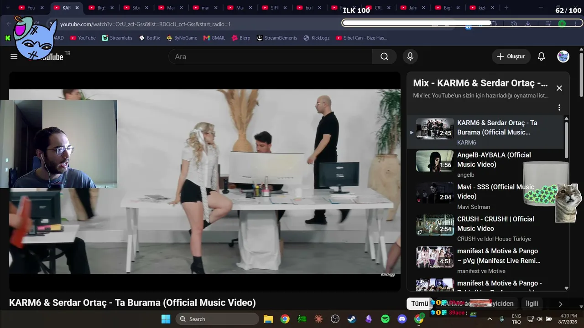Select the İlgili filter chip
Image resolution: width=584 pixels, height=328 pixels.
click(x=532, y=303)
